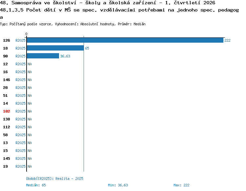Click the NA value in row 19
The height and width of the screenshot is (191, 246).
coord(30,166)
